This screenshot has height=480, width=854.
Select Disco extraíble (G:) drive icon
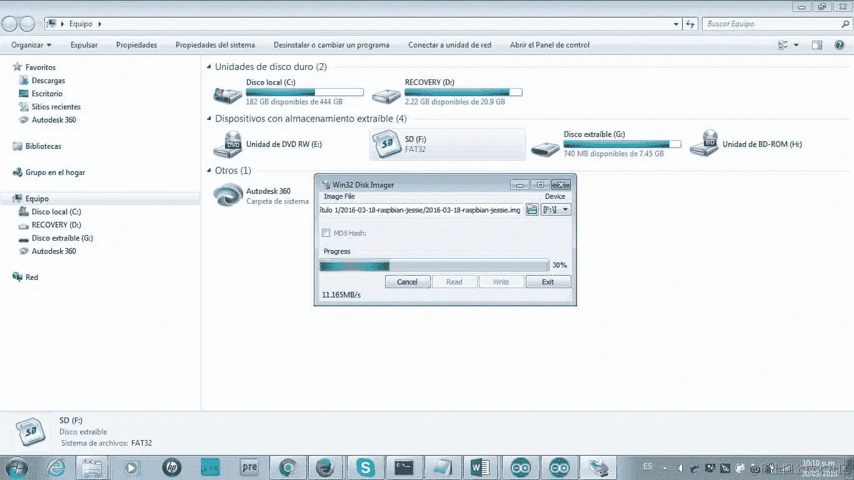tap(545, 148)
